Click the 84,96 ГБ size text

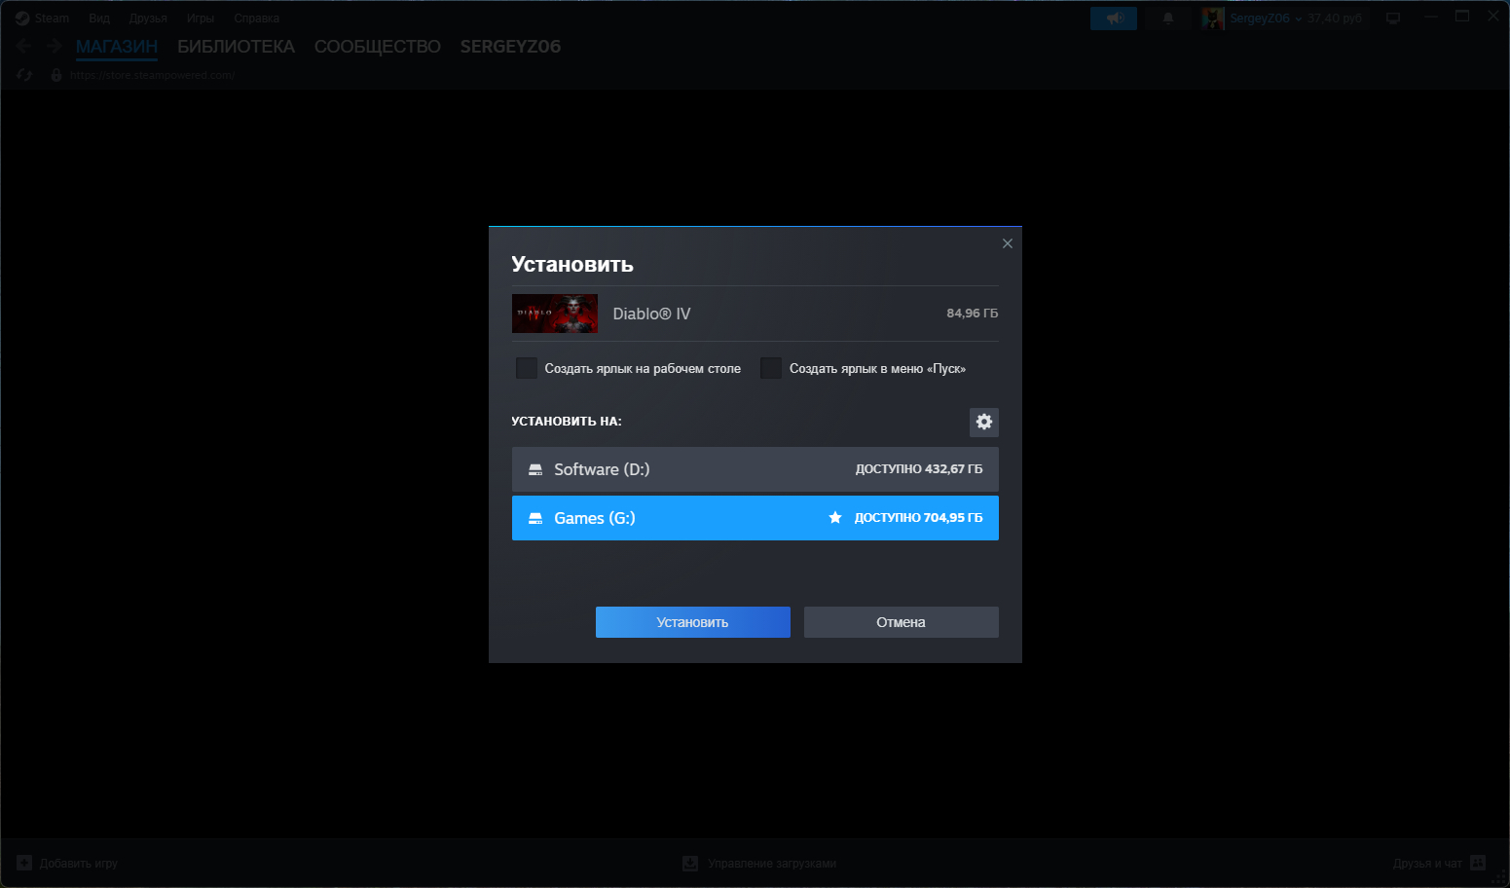973,314
